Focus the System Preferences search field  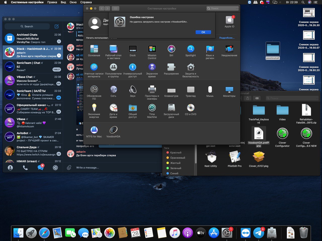(222, 8)
